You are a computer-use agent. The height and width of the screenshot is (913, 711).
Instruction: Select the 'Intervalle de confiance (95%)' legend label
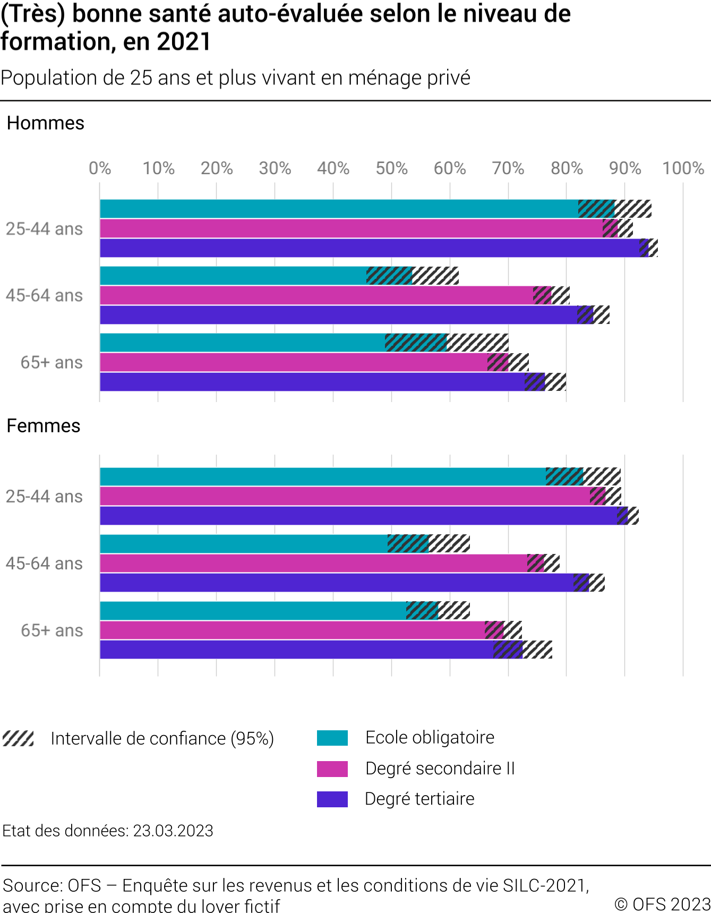(x=162, y=738)
